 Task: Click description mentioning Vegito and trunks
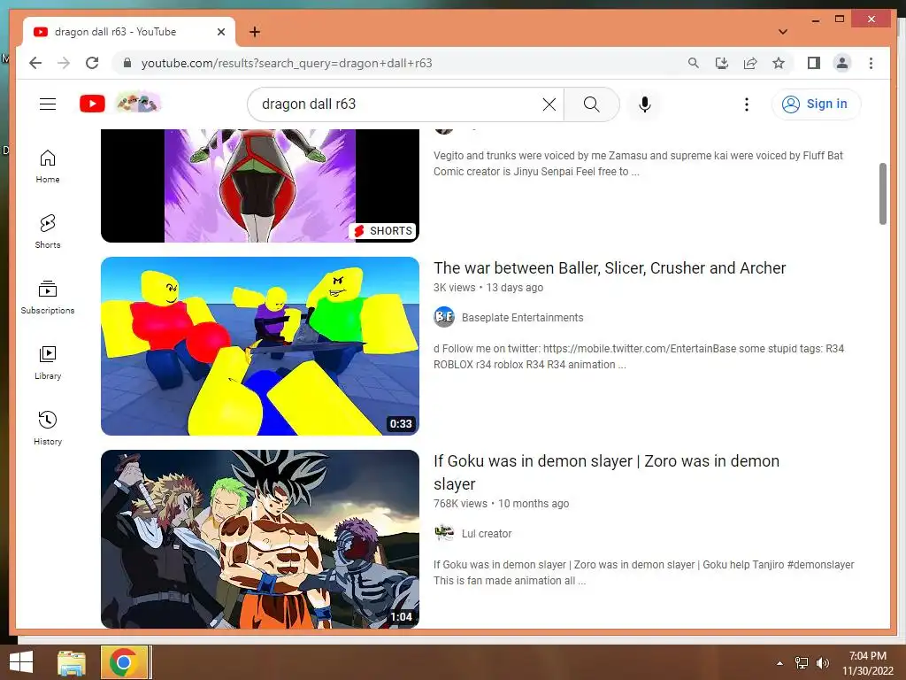coord(638,164)
